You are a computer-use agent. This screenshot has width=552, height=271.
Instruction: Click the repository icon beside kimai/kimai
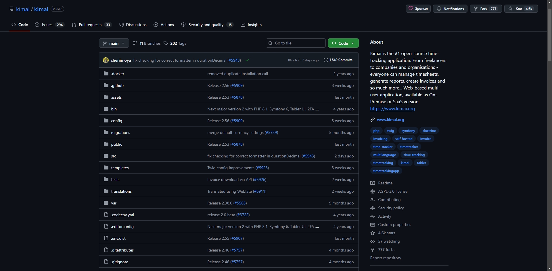tap(11, 9)
